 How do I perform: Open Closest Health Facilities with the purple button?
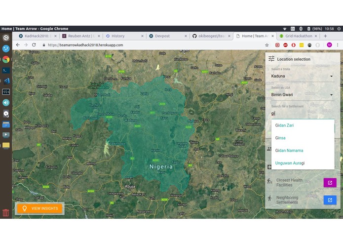coord(330,183)
